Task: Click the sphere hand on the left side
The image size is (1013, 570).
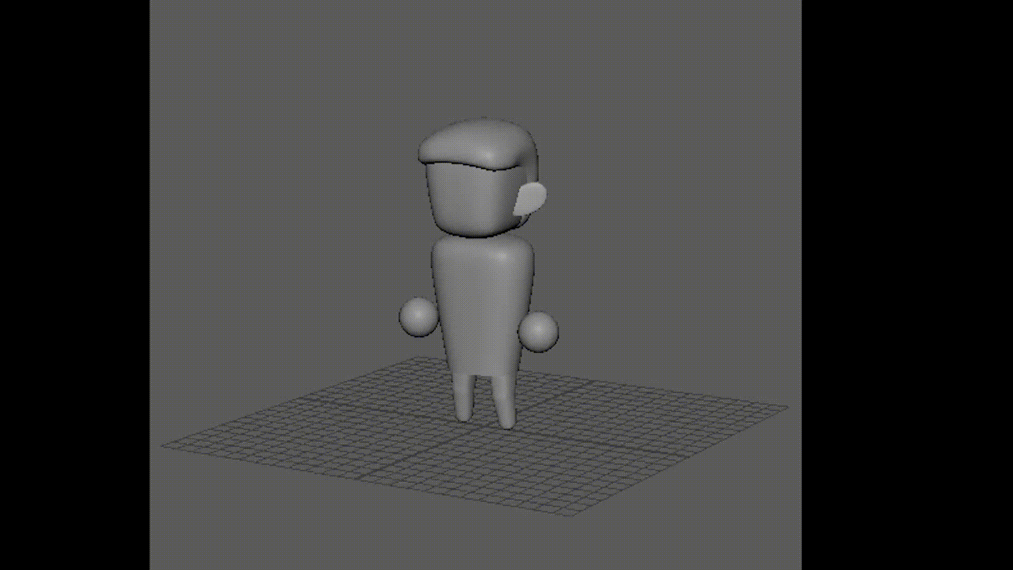Action: pyautogui.click(x=418, y=317)
